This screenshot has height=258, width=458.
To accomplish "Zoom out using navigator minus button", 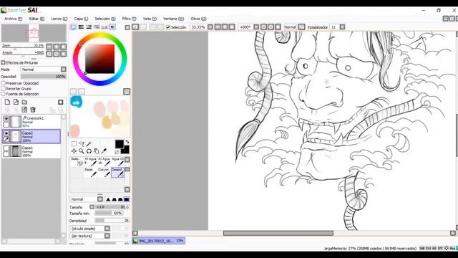I will 49,47.
